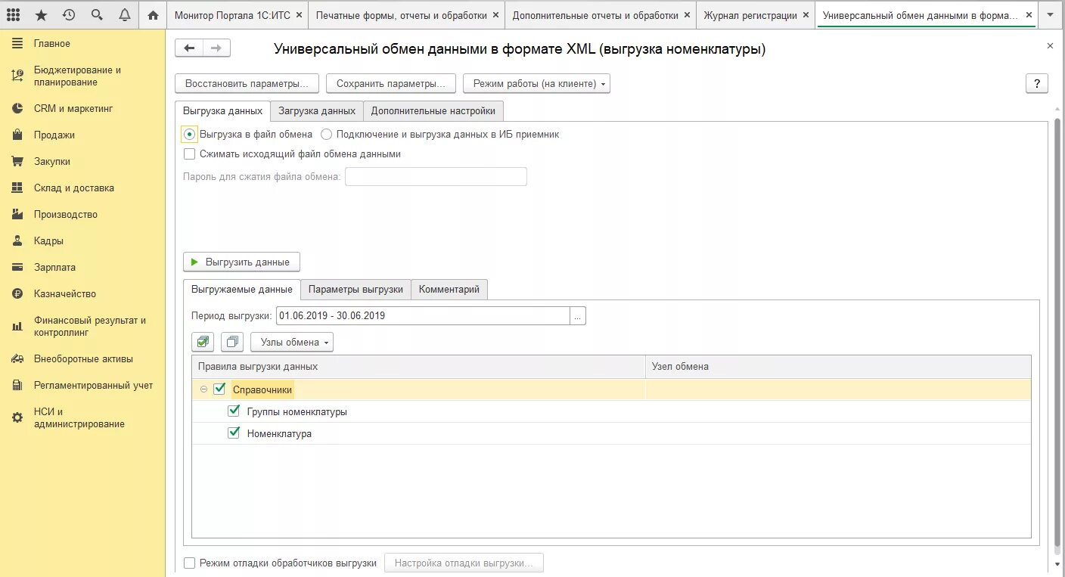Open the Узлы обмена dropdown
The image size is (1065, 577).
tap(292, 342)
